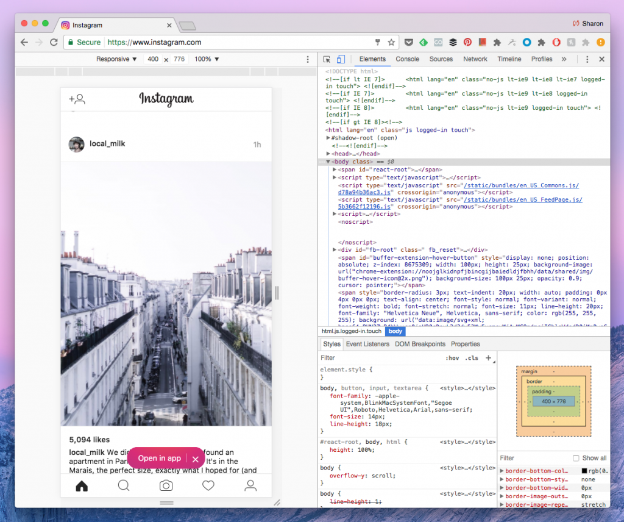Viewport: 624px width, 522px height.
Task: Open the en_US_Commons.js script link
Action: click(458, 188)
